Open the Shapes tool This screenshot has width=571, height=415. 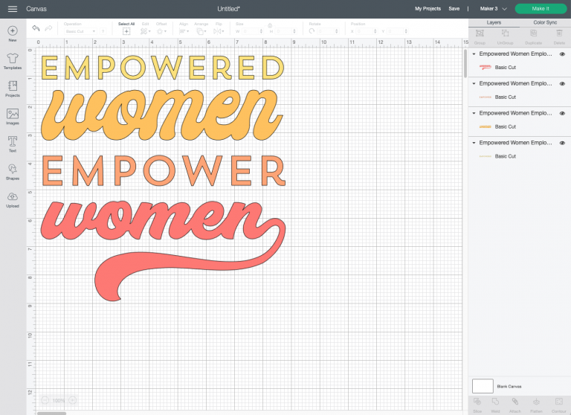click(x=13, y=170)
